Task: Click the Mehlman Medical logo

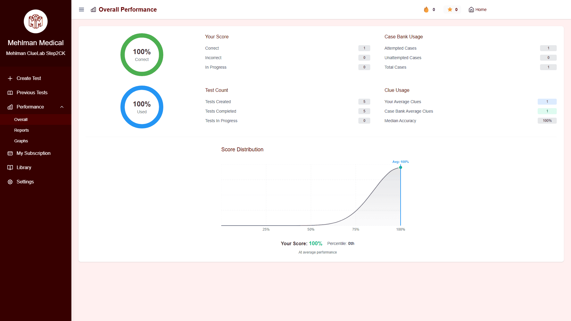Action: pos(36,21)
